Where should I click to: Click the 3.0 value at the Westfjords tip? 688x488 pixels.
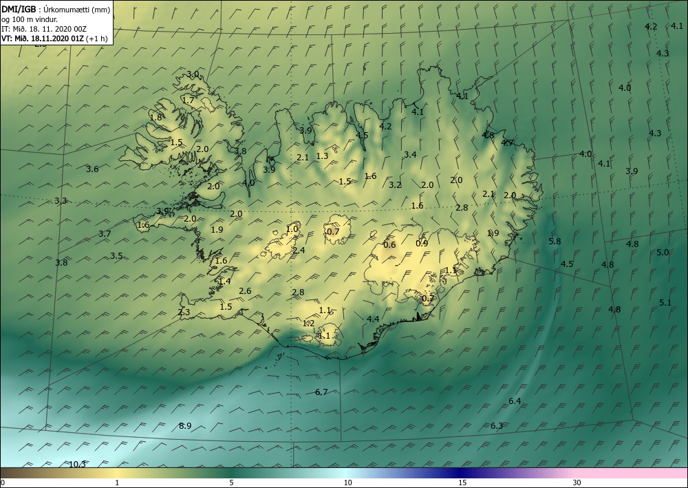[193, 74]
